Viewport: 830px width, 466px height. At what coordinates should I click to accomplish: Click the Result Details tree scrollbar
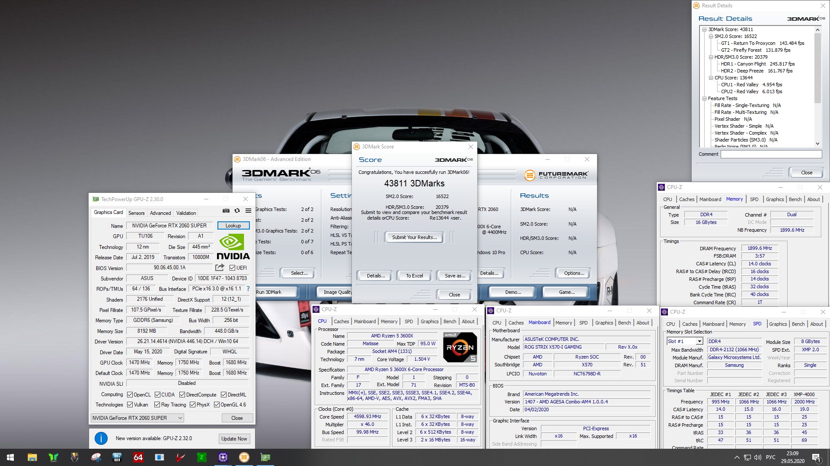817,68
